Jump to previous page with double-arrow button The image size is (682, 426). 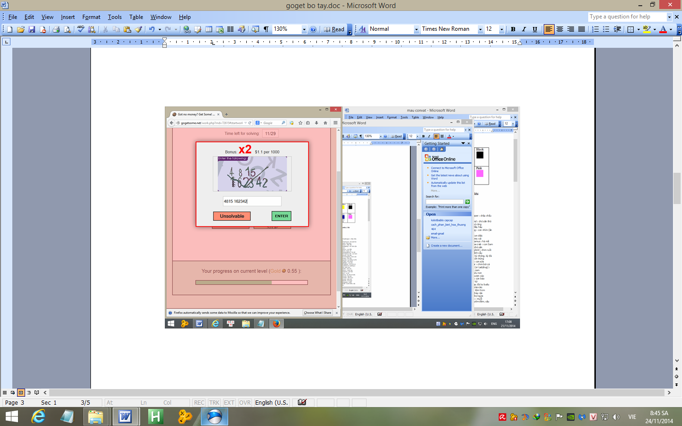[x=676, y=369]
